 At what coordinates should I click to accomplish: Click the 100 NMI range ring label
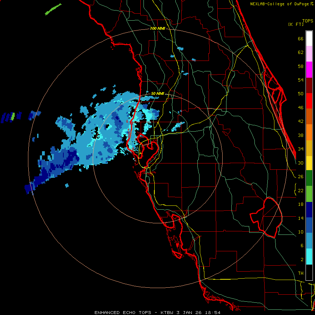coord(157,29)
